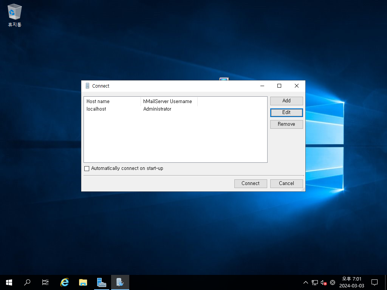Click the muted volume tray icon

click(x=324, y=282)
